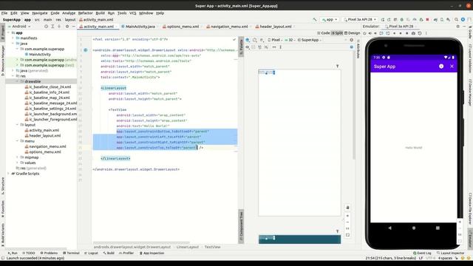
Task: Click the emulator panel settings gear
Action: [458, 27]
